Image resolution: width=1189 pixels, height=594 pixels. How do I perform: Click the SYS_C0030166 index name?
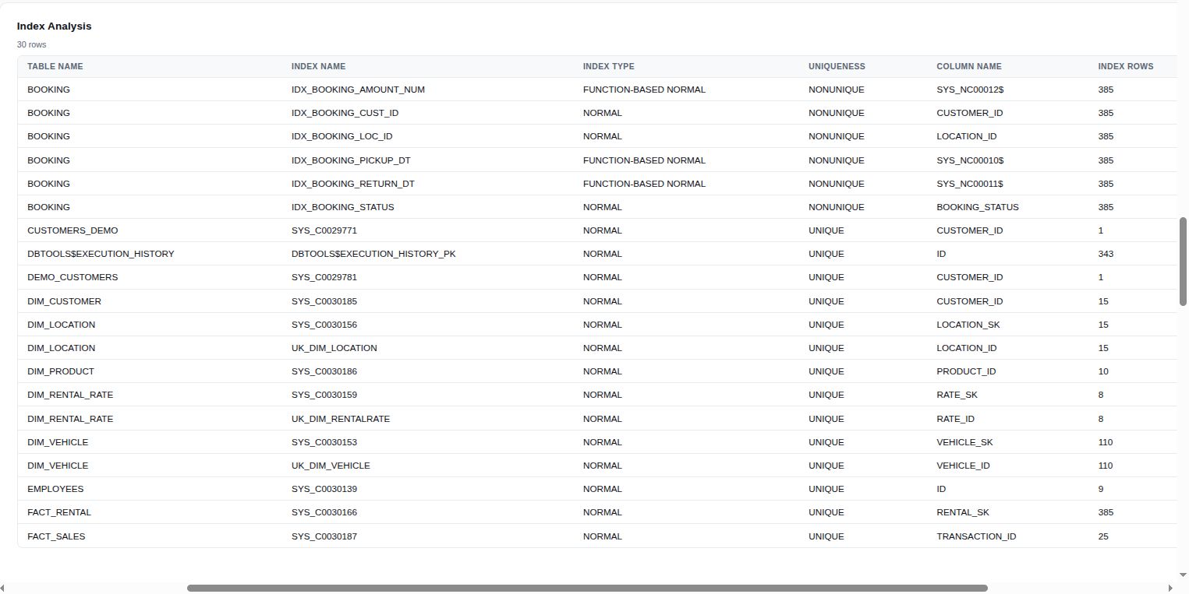click(324, 512)
